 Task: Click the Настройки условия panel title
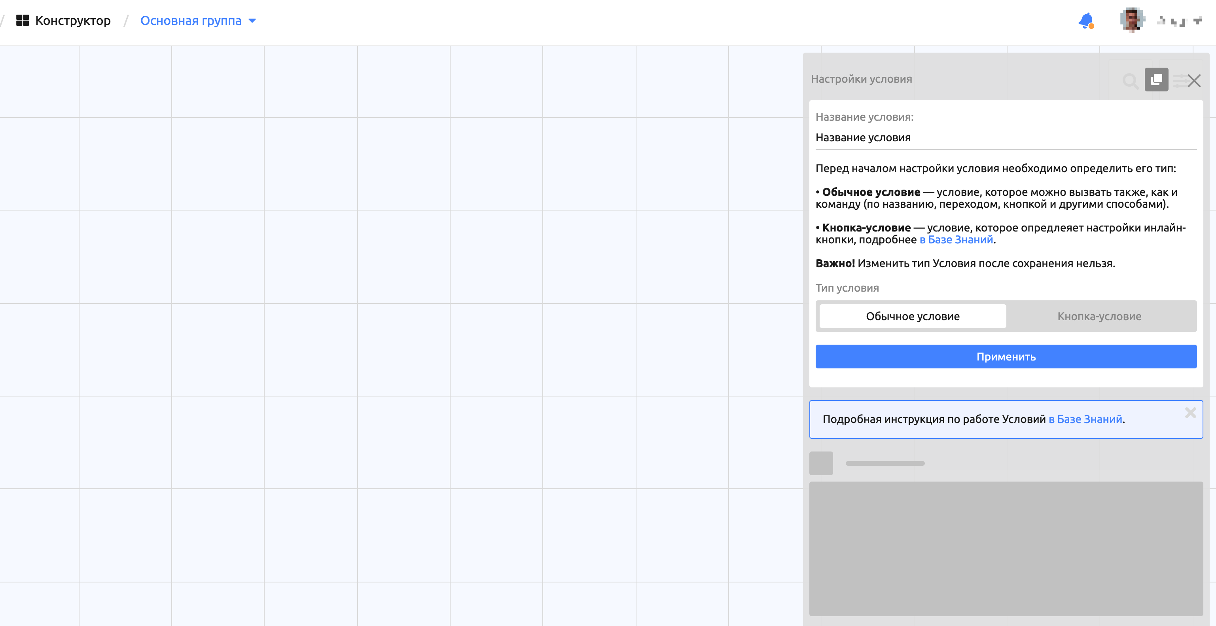coord(861,79)
